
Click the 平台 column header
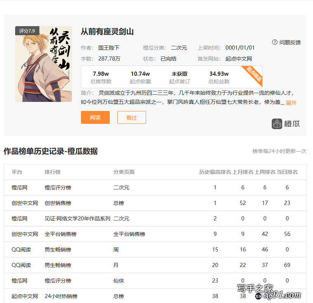click(17, 172)
